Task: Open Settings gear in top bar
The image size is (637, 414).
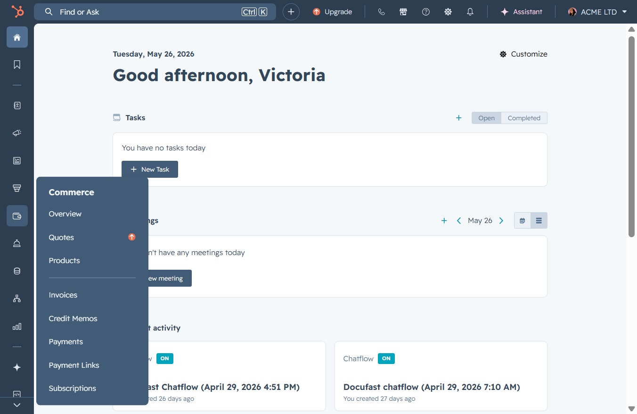Action: [x=448, y=12]
